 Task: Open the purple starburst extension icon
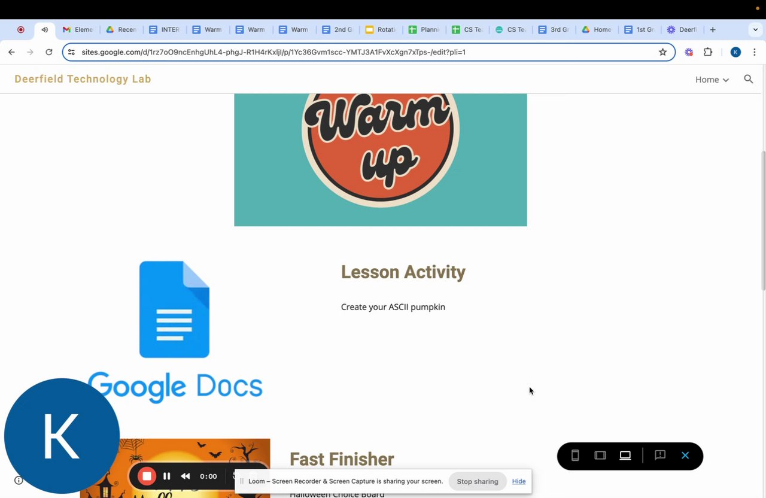(x=689, y=52)
